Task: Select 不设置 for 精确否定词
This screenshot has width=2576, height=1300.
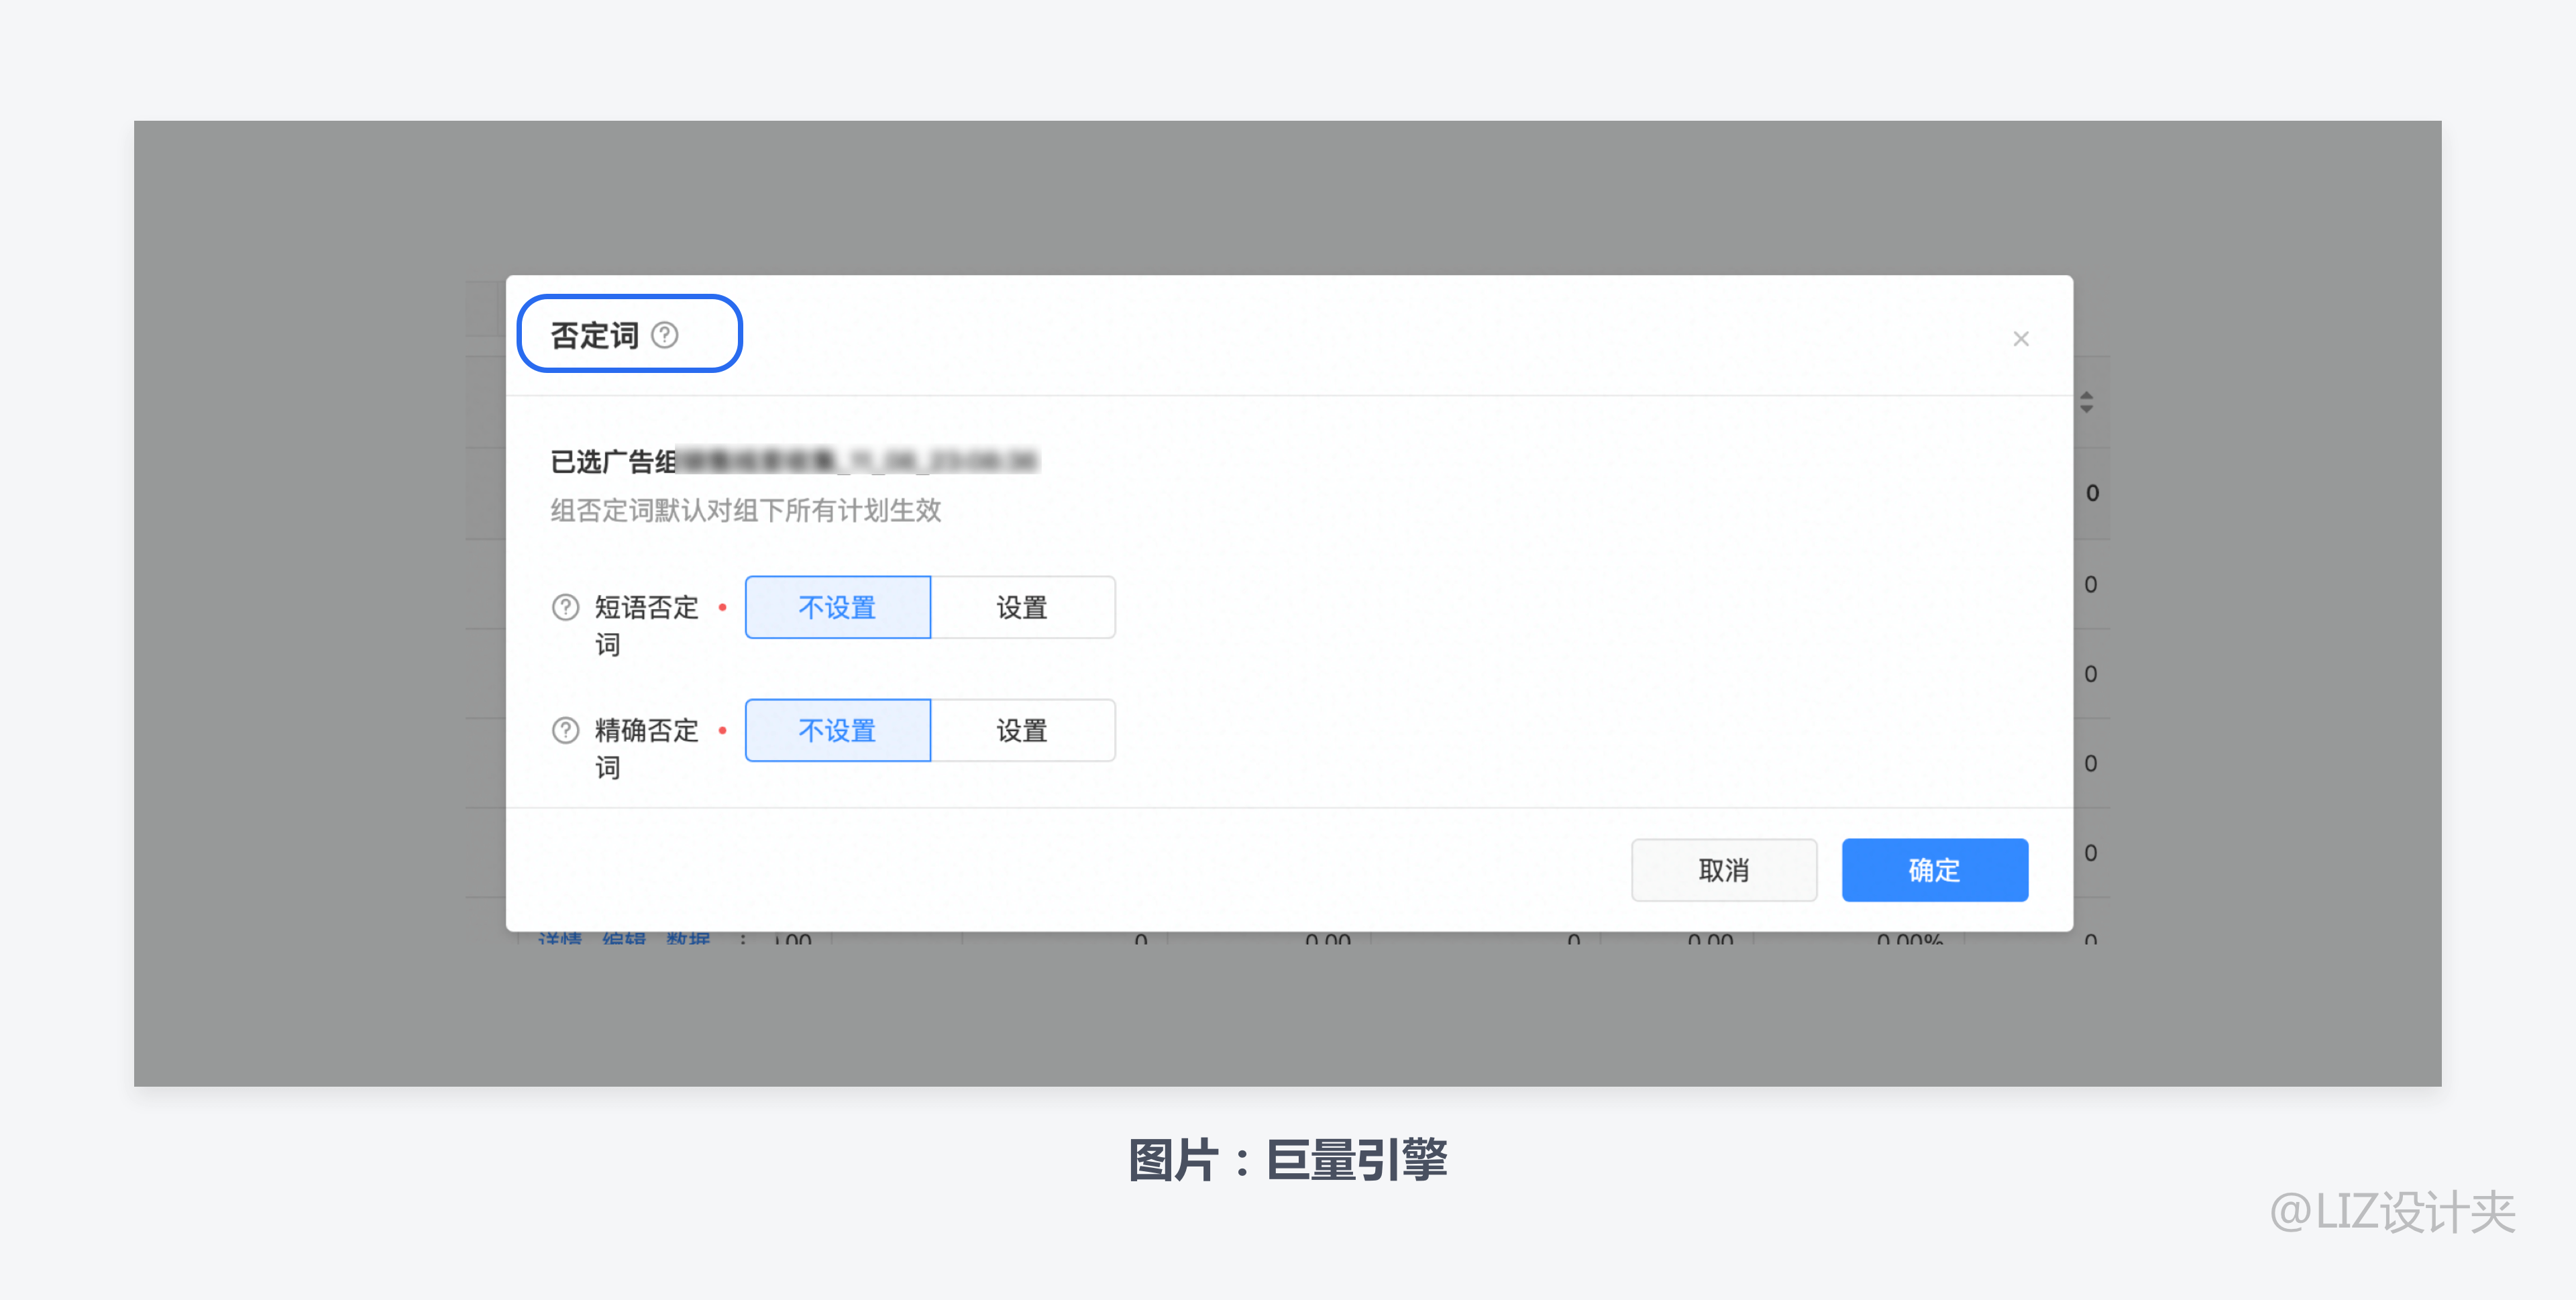Action: click(837, 730)
